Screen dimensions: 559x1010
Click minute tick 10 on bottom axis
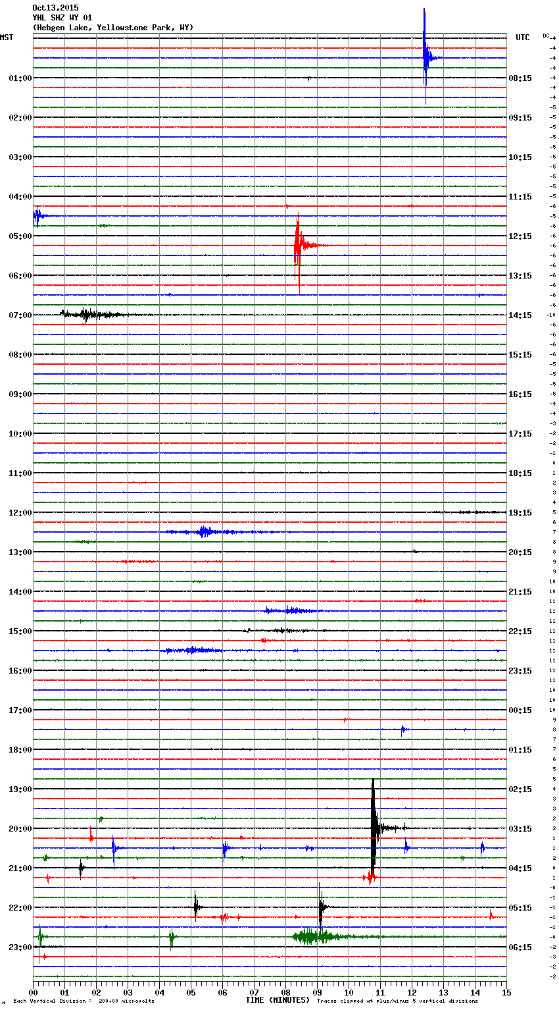click(349, 992)
